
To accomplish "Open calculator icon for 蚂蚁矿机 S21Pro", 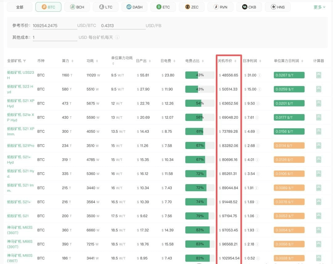I will point(319,146).
